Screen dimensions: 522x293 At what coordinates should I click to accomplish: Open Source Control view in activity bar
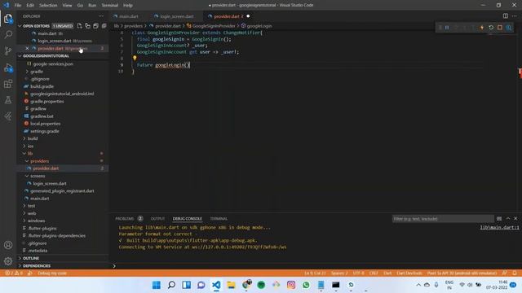(8, 50)
